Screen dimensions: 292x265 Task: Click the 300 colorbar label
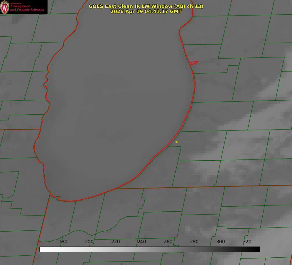click(221, 242)
